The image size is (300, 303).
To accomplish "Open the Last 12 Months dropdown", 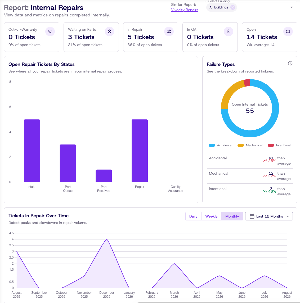I will tap(269, 216).
